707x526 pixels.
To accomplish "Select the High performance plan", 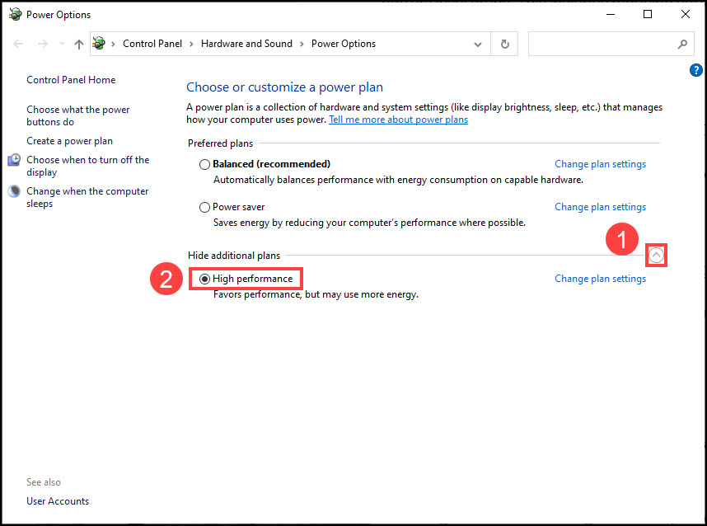I will pos(204,279).
